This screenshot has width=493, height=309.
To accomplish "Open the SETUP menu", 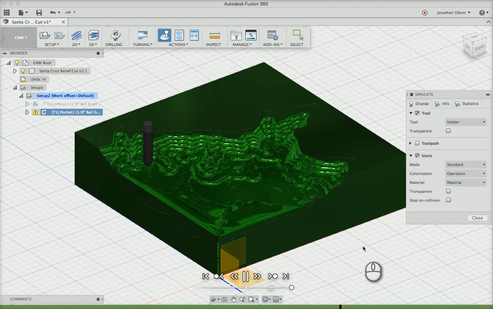I will click(x=52, y=44).
